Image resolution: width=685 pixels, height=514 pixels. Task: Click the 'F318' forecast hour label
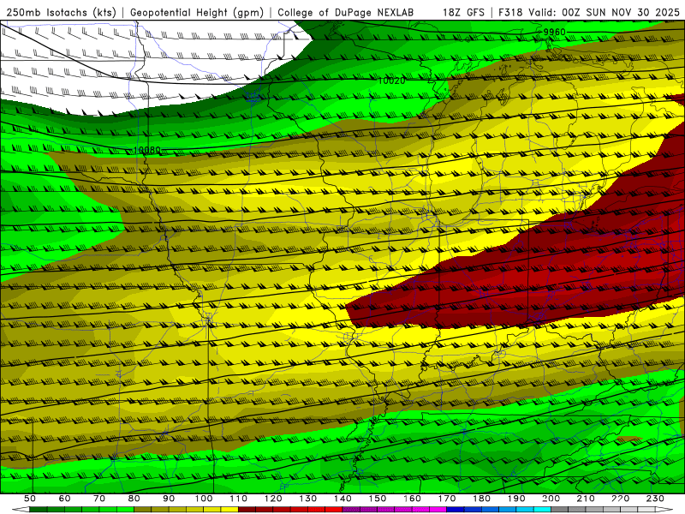pos(510,13)
